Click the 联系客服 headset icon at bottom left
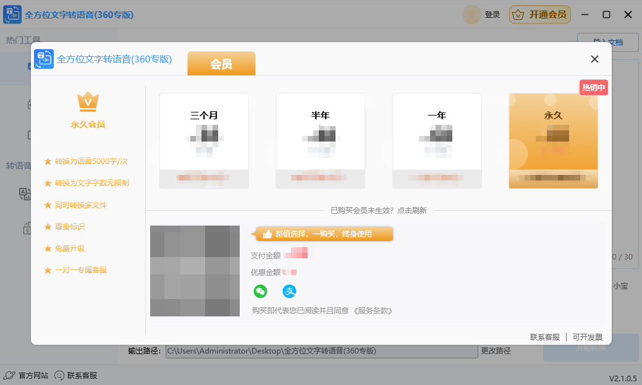 58,374
